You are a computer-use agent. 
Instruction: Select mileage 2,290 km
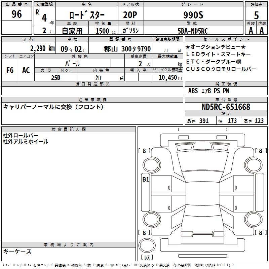click(43, 48)
